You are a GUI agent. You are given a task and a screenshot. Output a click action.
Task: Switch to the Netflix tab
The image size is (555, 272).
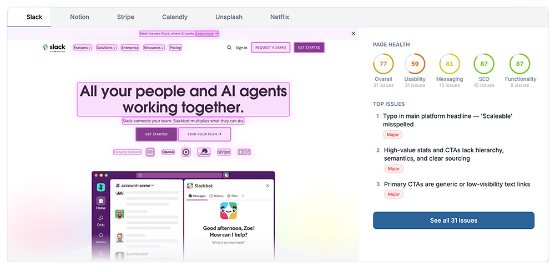pyautogui.click(x=280, y=17)
